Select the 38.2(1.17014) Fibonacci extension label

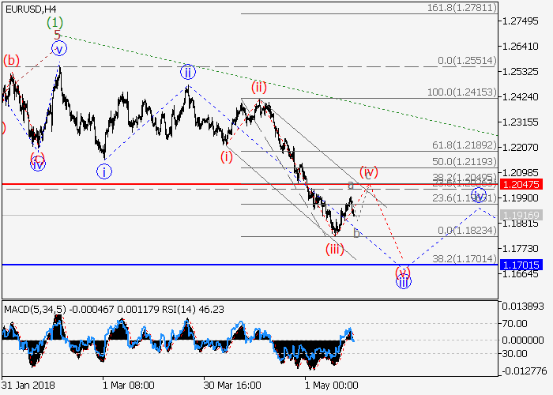(x=465, y=258)
